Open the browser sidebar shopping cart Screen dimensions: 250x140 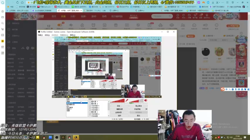tap(2, 29)
